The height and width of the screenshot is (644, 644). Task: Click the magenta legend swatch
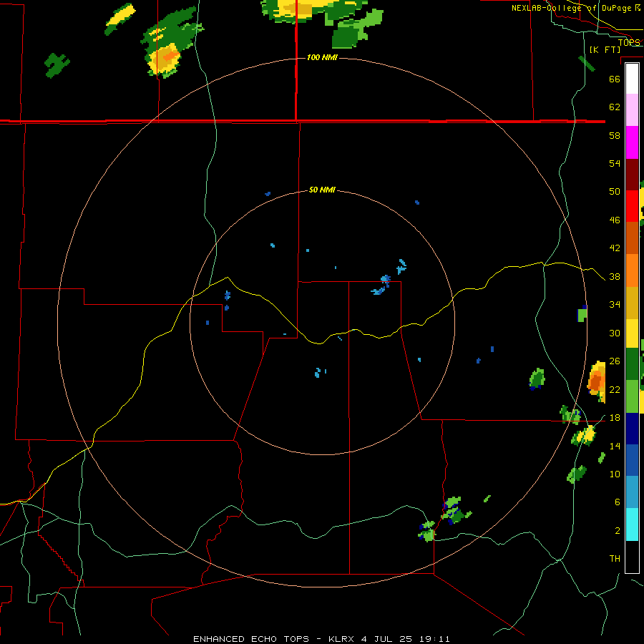point(632,142)
